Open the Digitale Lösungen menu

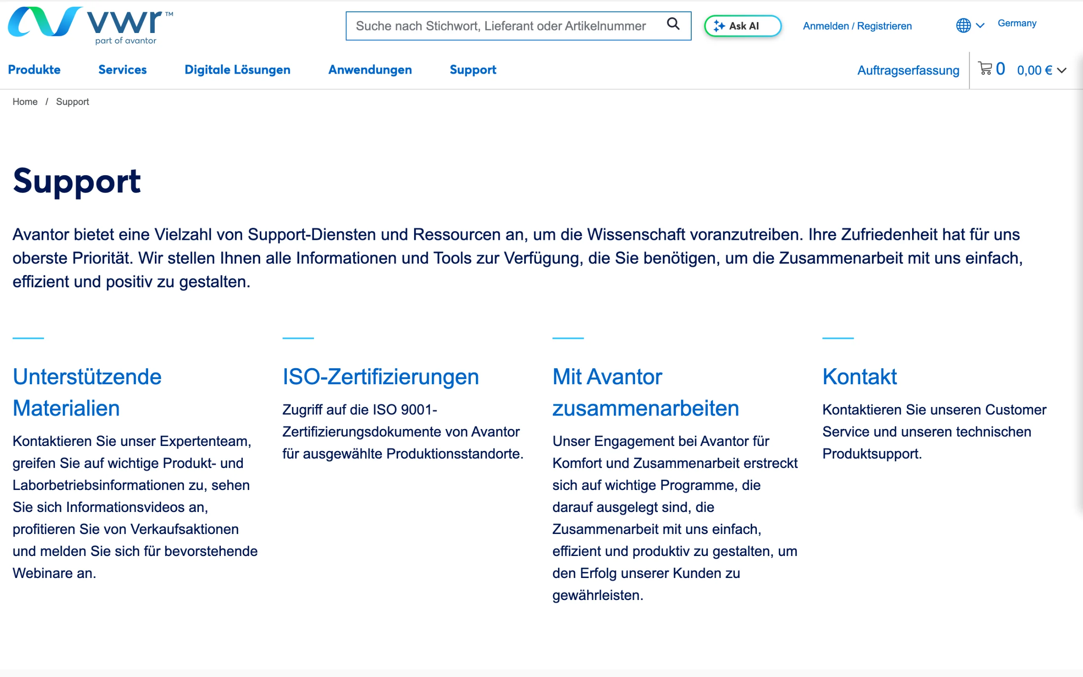point(237,70)
